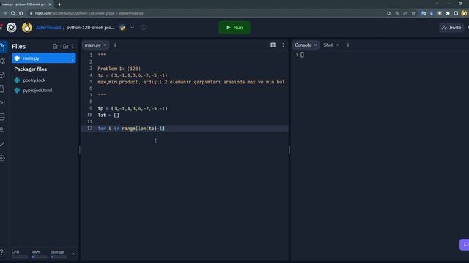Open Settings gear icon in sidebar
The height and width of the screenshot is (263, 469).
click(2, 159)
